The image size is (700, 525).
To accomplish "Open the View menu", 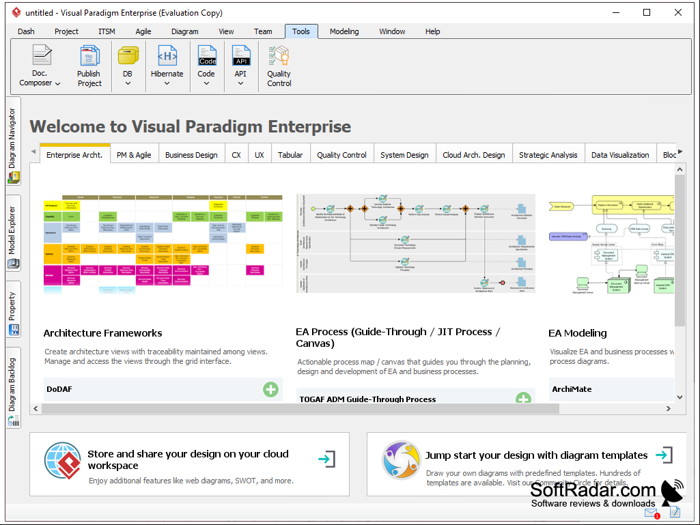I will [226, 31].
